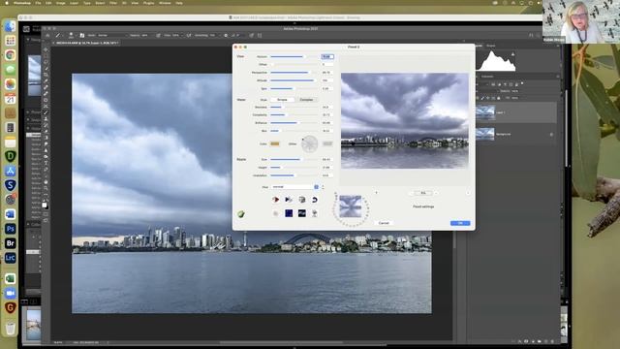The height and width of the screenshot is (349, 620).
Task: Choose Complex water style
Action: coord(306,100)
